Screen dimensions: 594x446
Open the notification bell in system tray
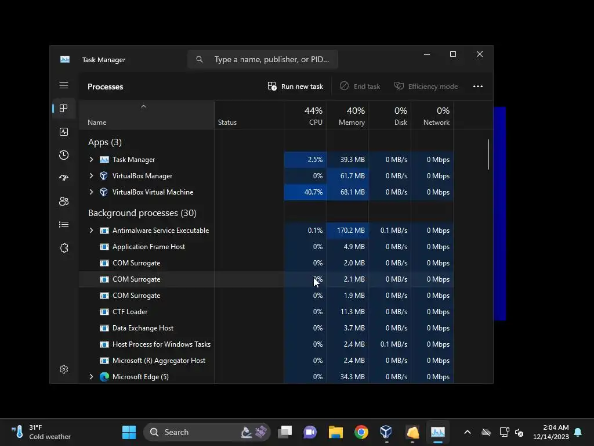click(x=578, y=432)
